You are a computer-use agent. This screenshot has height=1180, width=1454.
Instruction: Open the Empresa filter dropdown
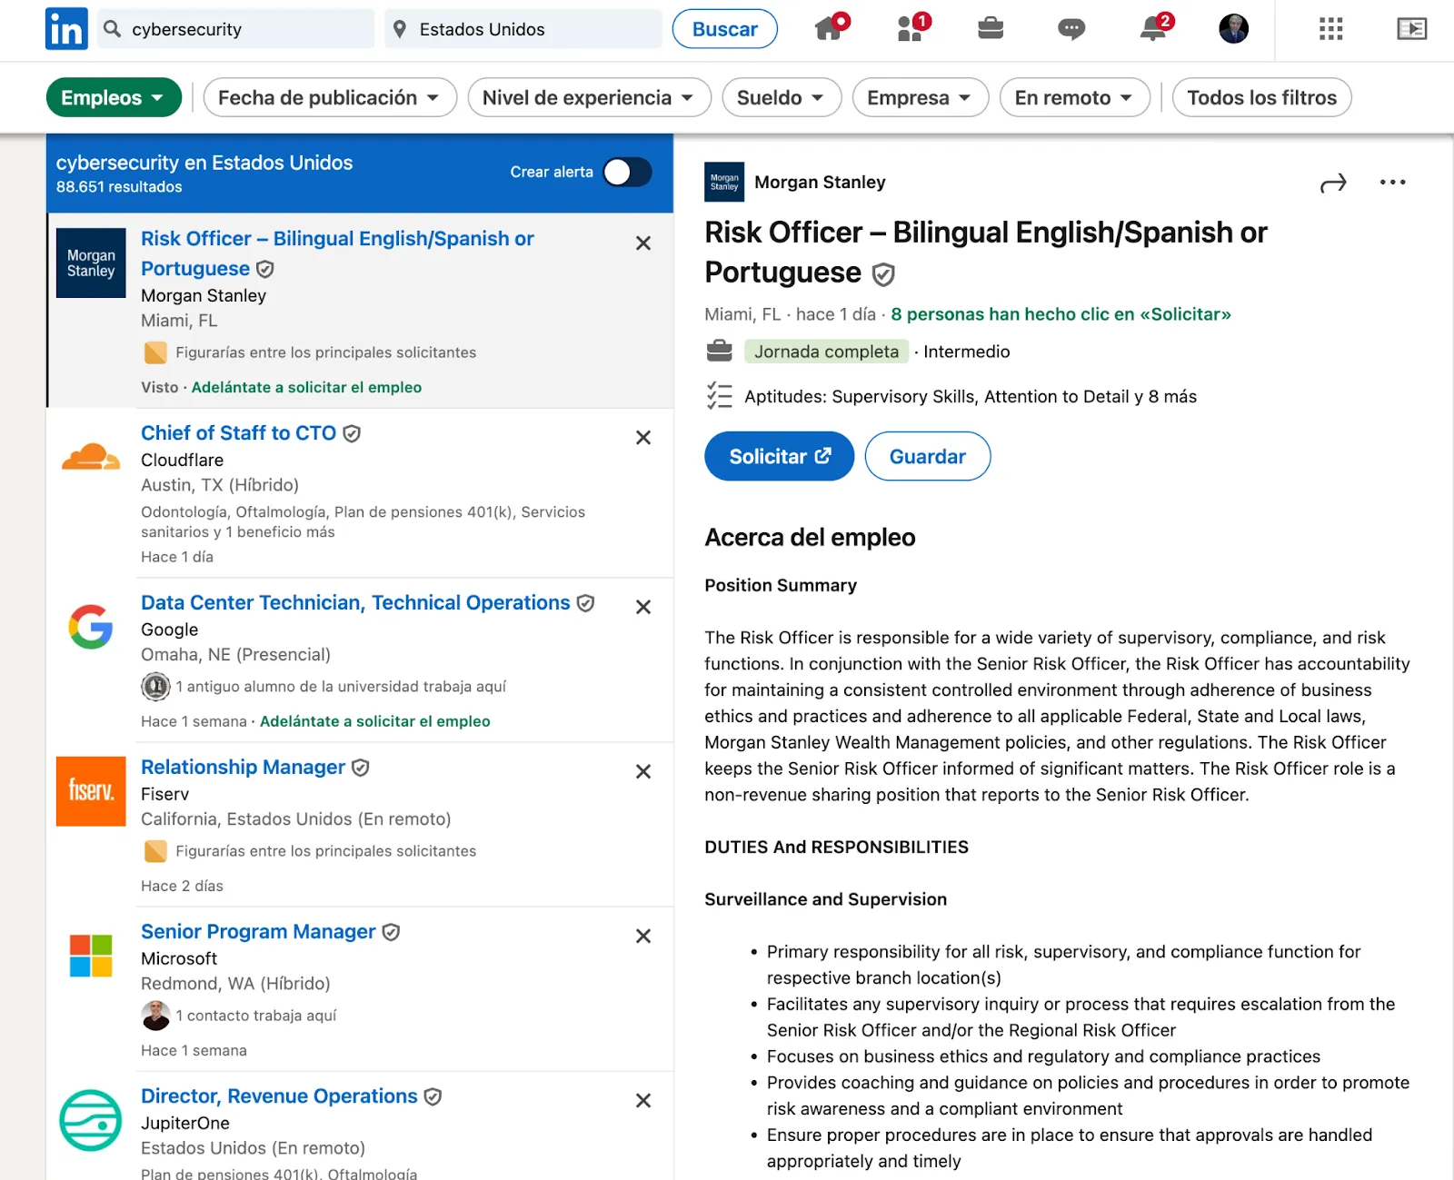pyautogui.click(x=920, y=97)
